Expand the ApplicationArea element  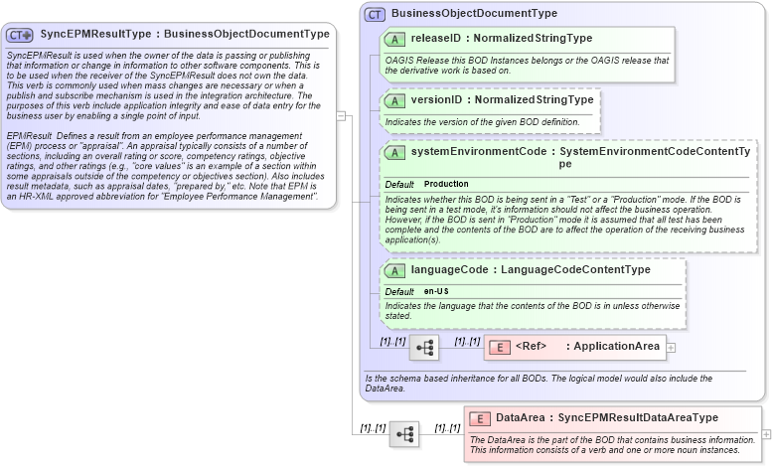tap(671, 348)
